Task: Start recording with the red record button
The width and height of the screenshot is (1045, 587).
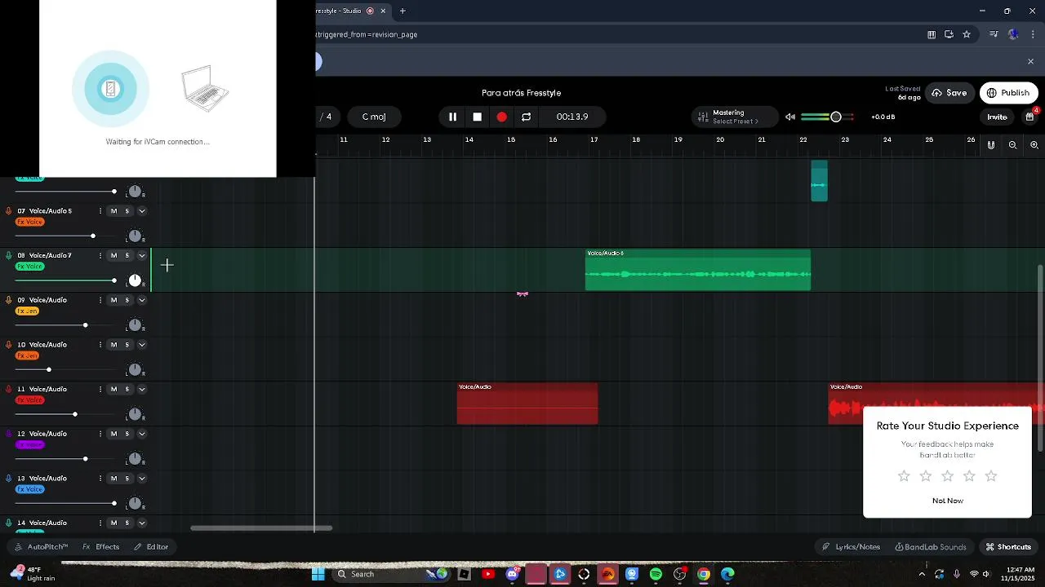Action: tap(502, 117)
